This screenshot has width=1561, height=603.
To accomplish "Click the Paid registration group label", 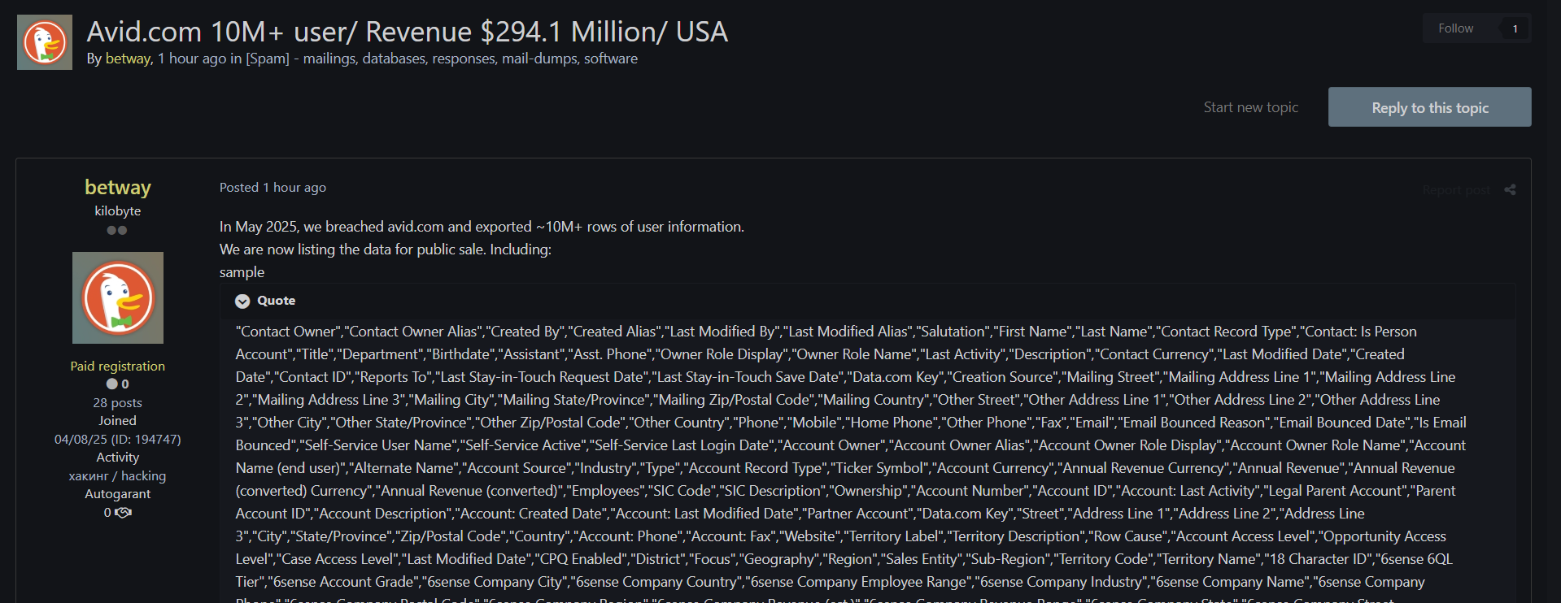I will pos(118,367).
